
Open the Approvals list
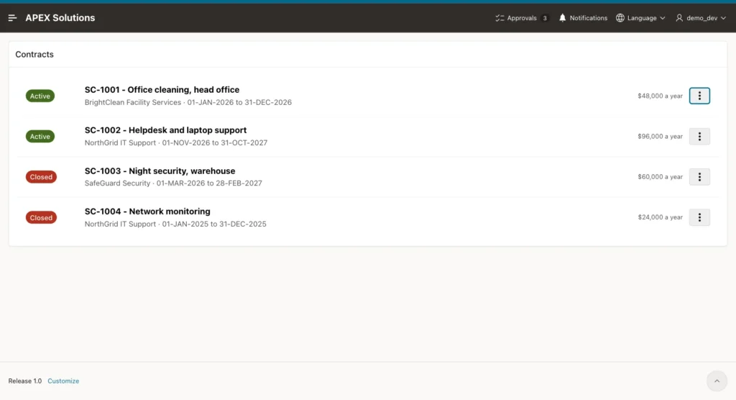[x=522, y=18]
